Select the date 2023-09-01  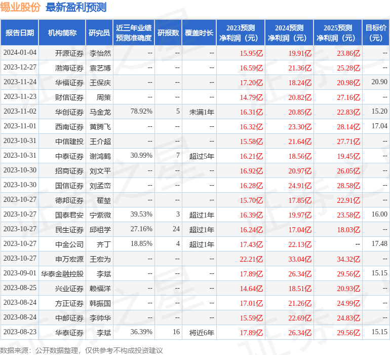pos(20,273)
